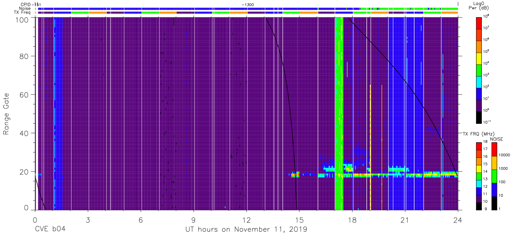Click x-axis tick label '15'
The width and height of the screenshot is (515, 238).
tap(299, 220)
